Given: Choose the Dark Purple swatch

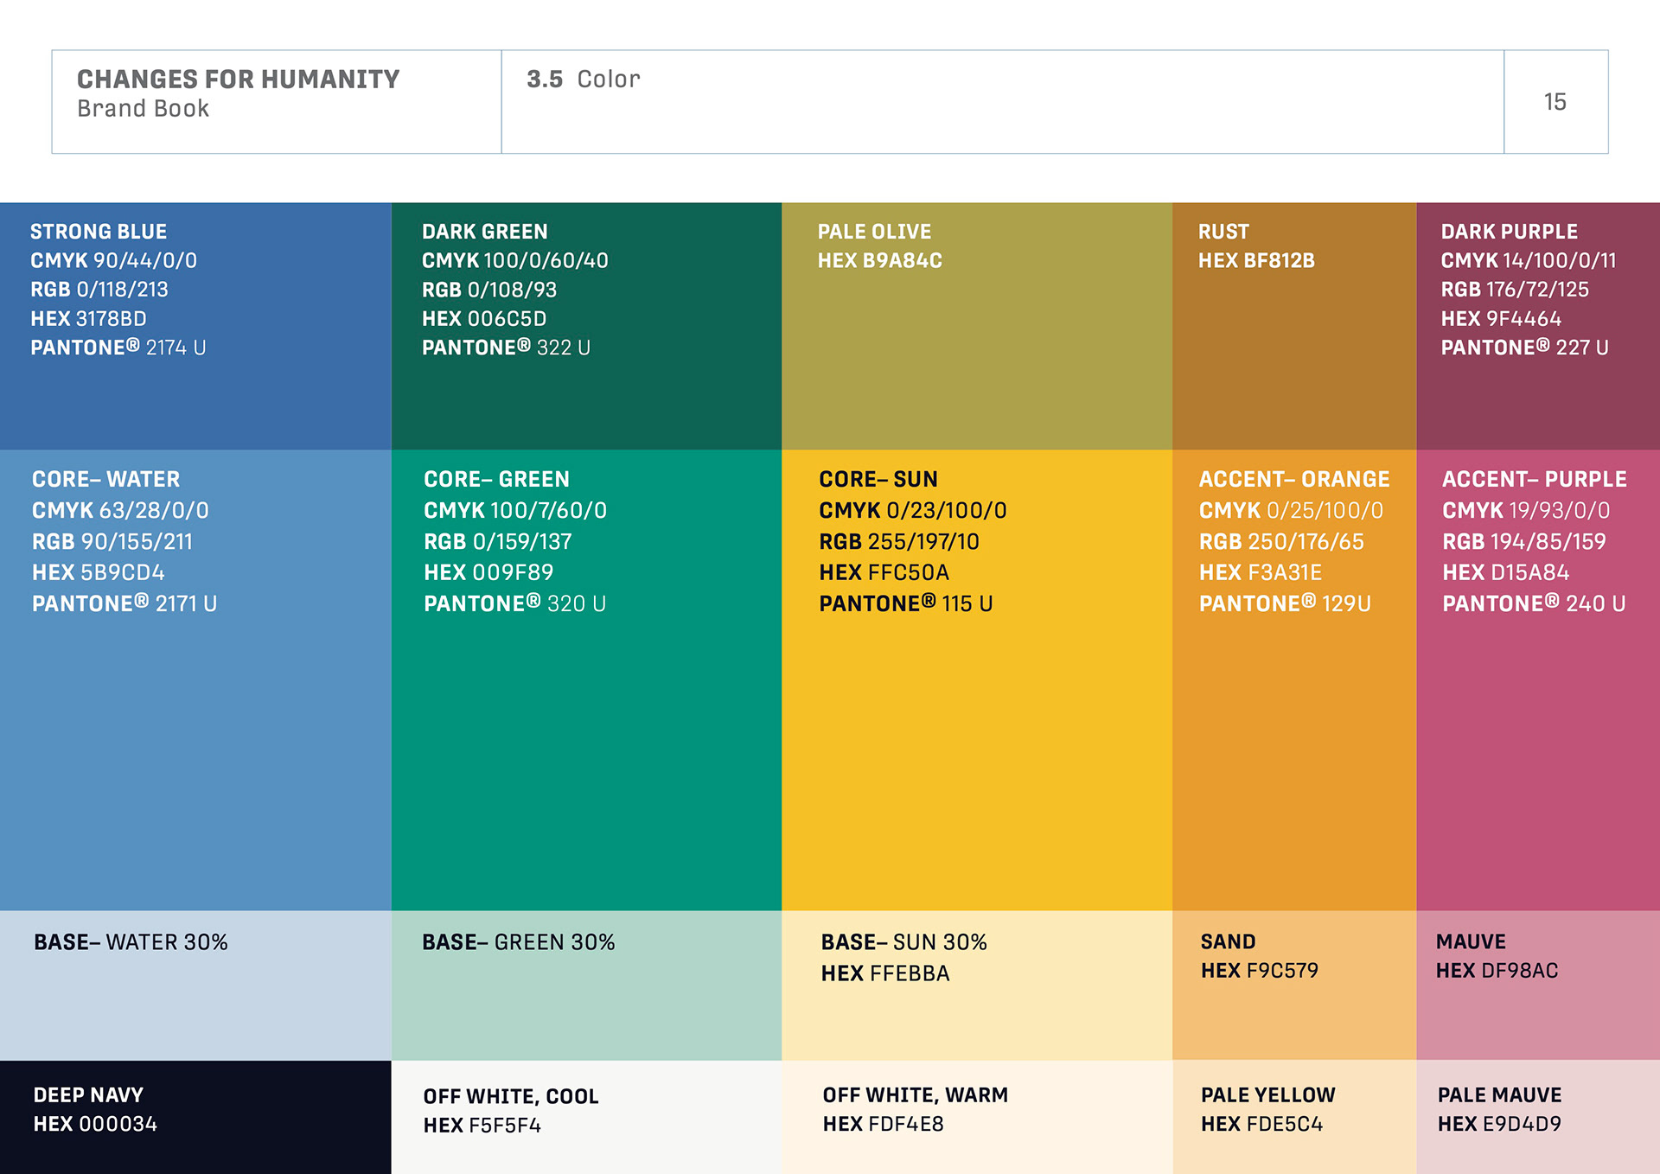Looking at the screenshot, I should pyautogui.click(x=1538, y=326).
